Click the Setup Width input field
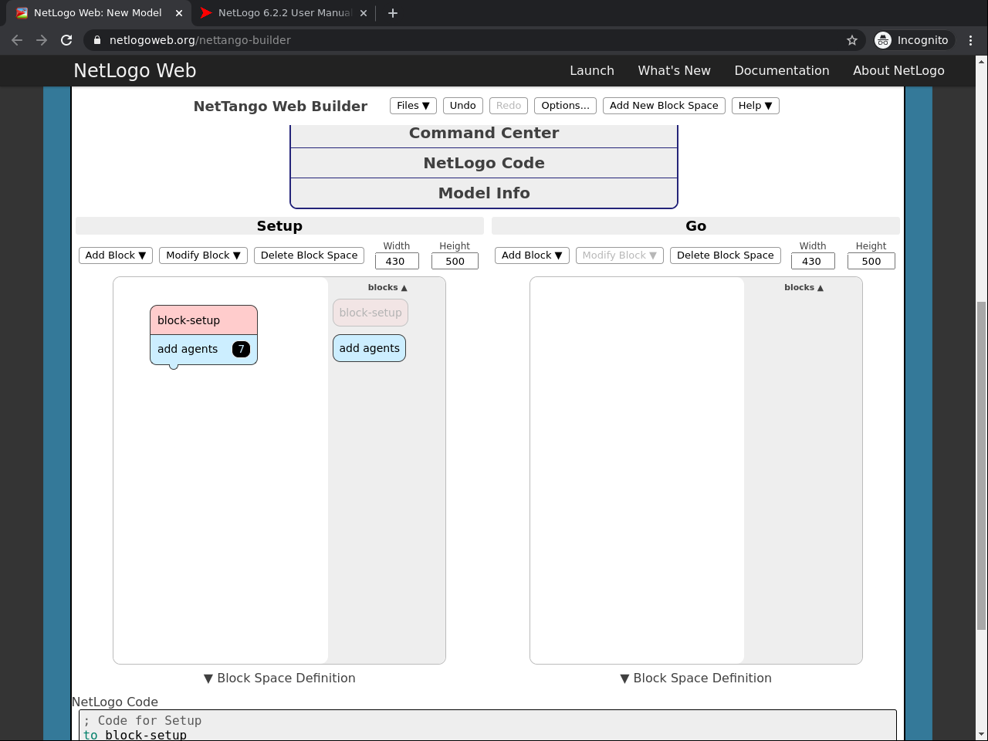Screen dimensions: 988x741 pyautogui.click(x=397, y=261)
